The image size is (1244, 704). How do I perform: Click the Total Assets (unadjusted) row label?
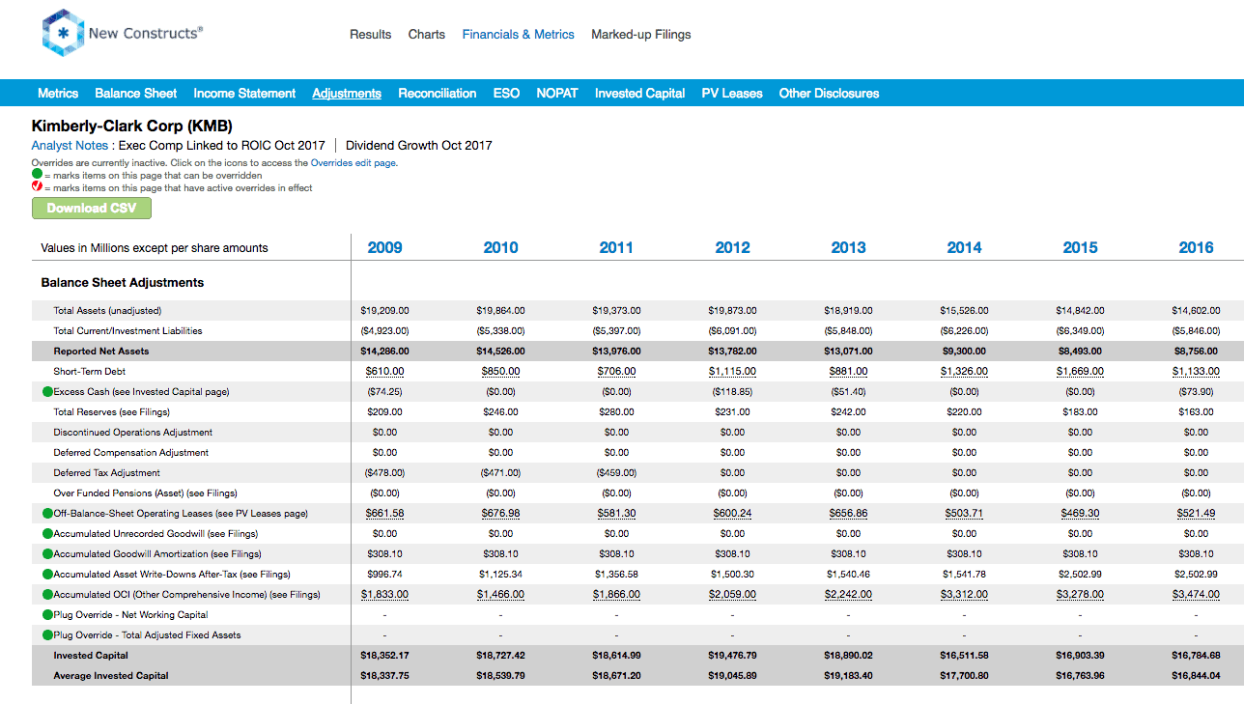point(107,311)
